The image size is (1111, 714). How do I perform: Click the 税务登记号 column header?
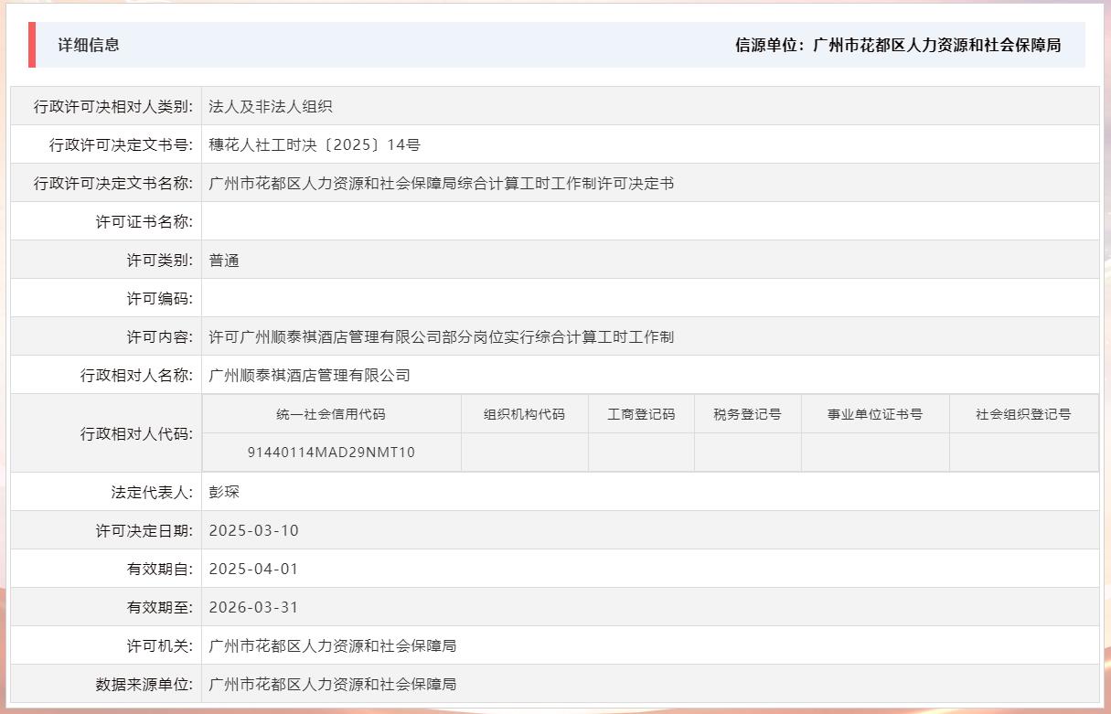tap(745, 413)
